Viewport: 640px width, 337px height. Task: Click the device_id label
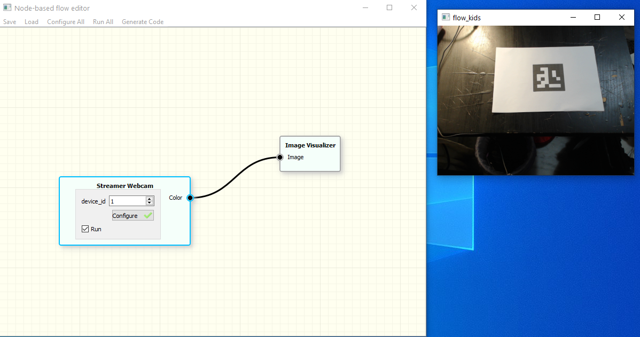(93, 201)
